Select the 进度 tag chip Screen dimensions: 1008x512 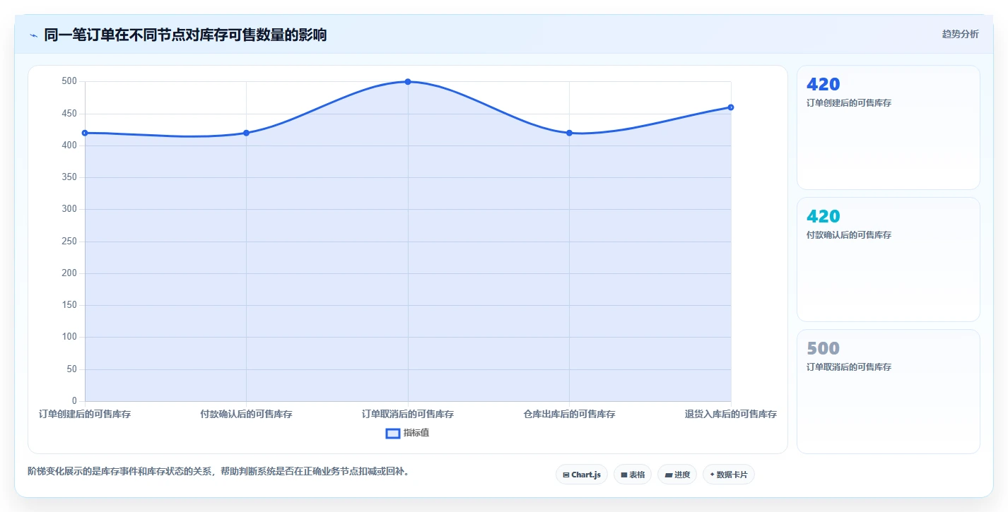pos(677,475)
